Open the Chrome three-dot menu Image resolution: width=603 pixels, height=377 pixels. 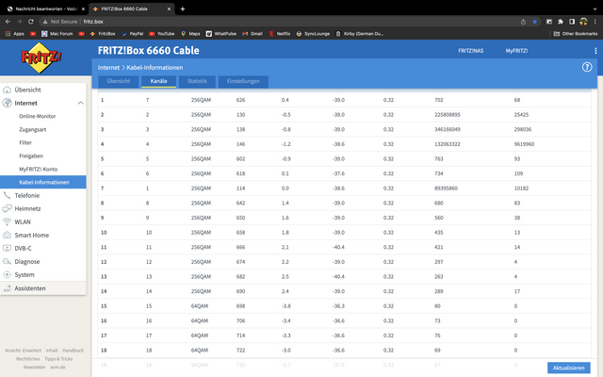[x=595, y=22]
